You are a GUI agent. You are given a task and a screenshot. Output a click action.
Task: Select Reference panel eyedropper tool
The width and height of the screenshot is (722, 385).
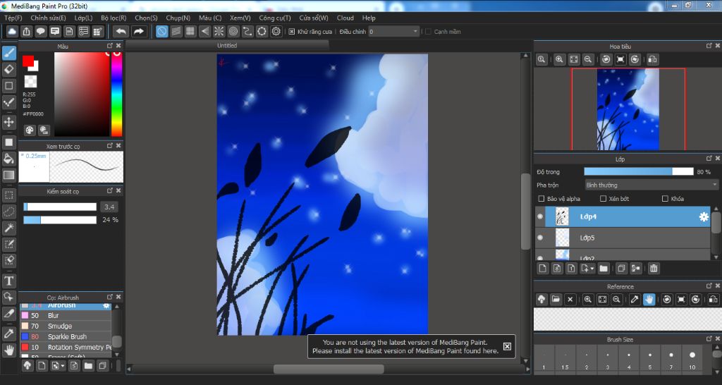pos(635,300)
